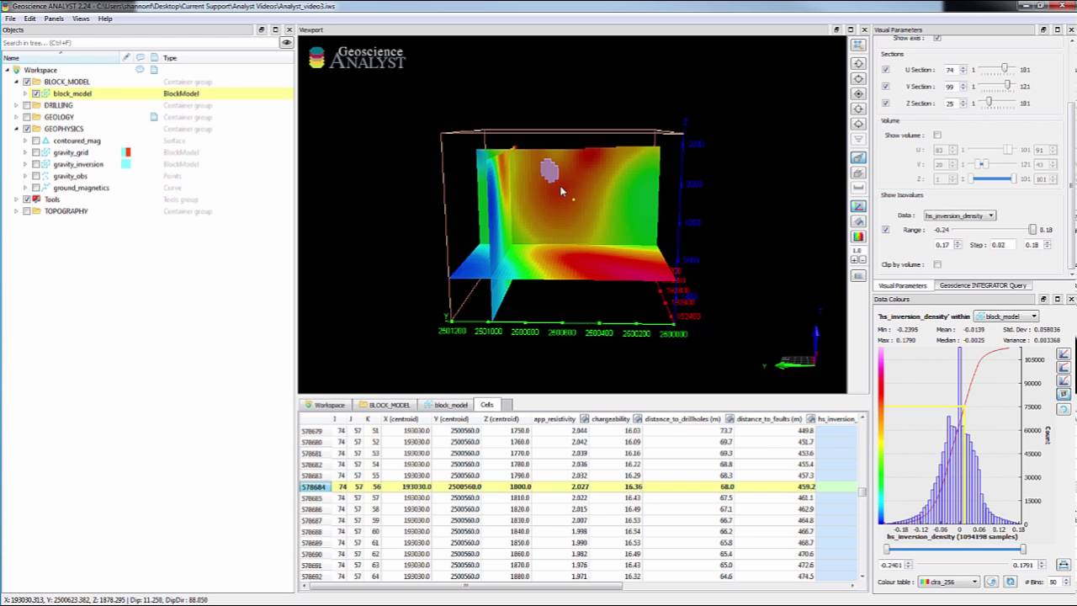Click the pencil icon in tree header
The height and width of the screenshot is (606, 1077).
pyautogui.click(x=126, y=58)
